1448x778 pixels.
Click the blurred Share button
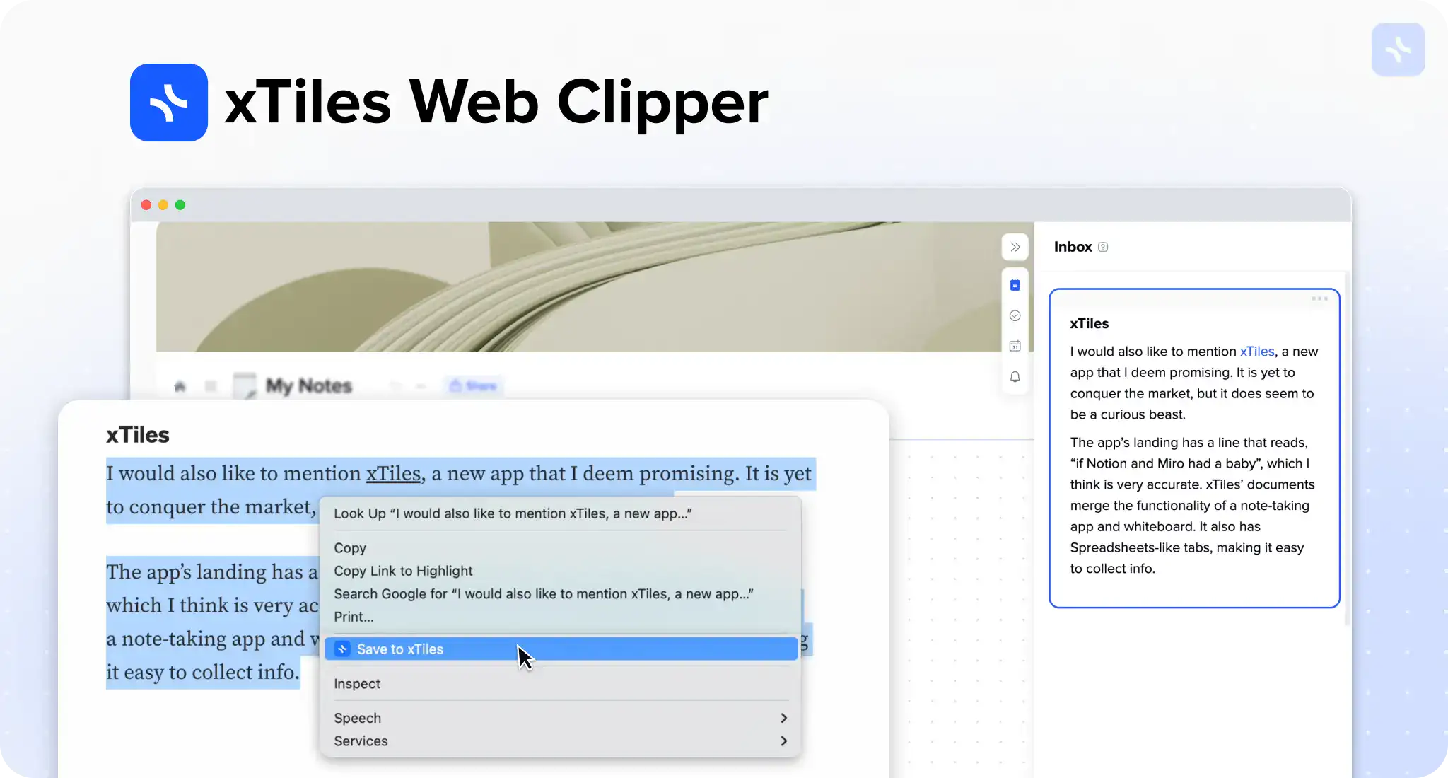coord(473,385)
